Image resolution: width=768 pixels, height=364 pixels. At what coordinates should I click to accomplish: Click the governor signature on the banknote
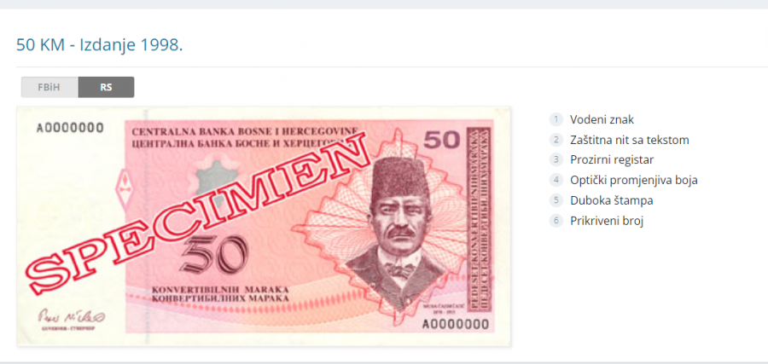coord(72,317)
